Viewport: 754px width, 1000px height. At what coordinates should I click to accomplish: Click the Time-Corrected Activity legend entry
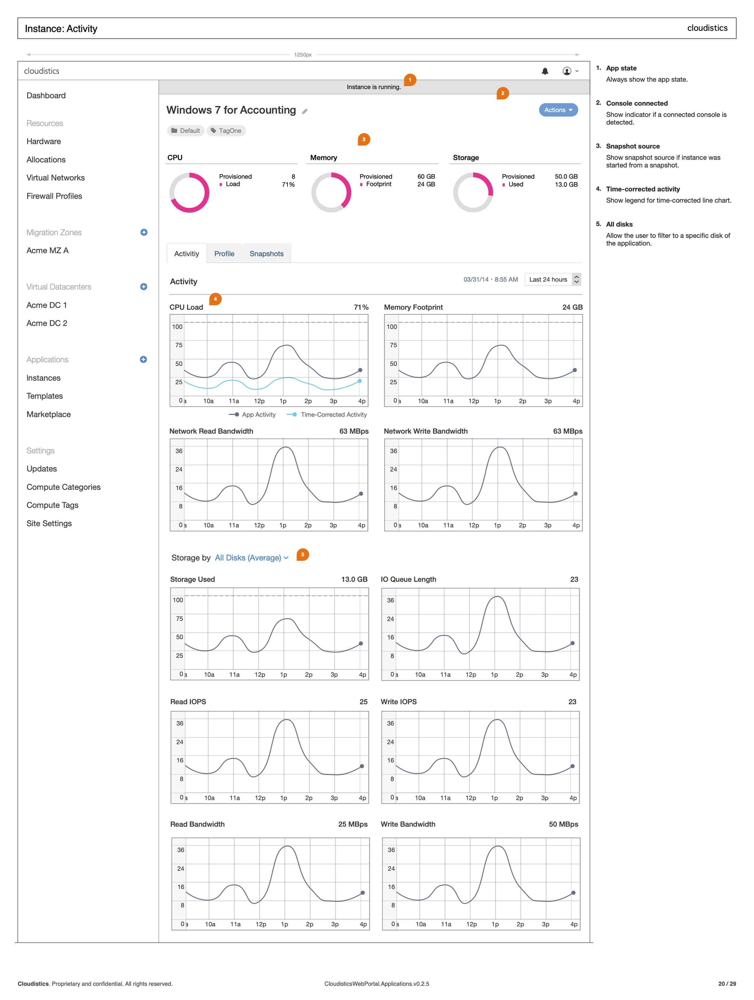point(327,414)
